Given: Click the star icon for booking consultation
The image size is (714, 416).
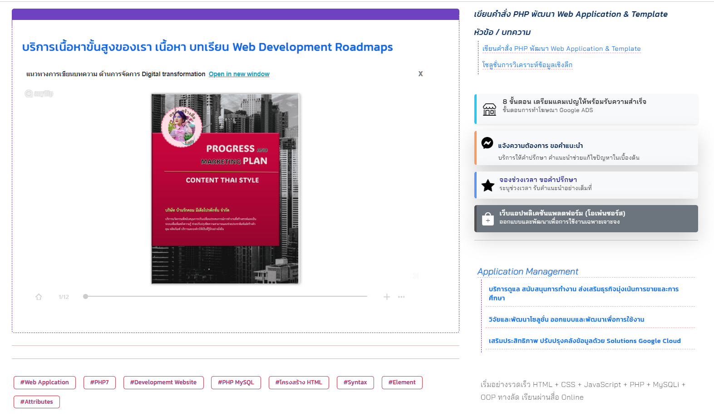Looking at the screenshot, I should tap(488, 186).
